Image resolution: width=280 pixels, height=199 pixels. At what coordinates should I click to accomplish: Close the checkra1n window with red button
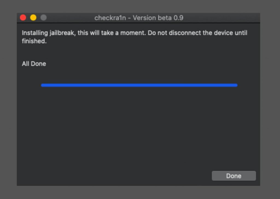pos(23,18)
